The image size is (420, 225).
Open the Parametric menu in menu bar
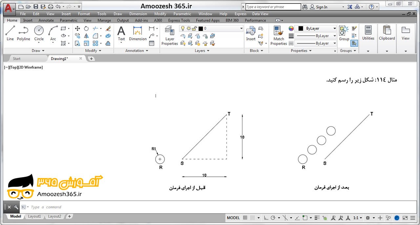182,14
